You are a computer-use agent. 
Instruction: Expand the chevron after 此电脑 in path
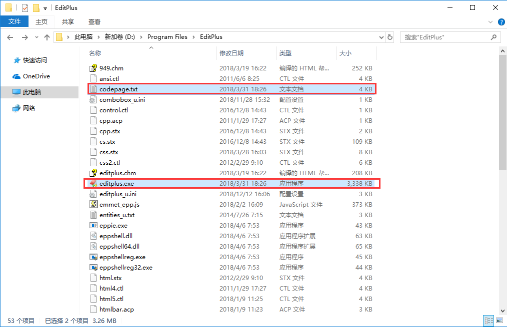[98, 37]
